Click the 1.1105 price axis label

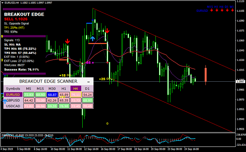tap(240, 11)
